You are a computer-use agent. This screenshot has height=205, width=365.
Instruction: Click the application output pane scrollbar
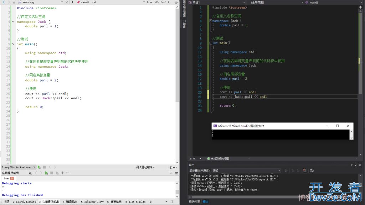point(177,192)
